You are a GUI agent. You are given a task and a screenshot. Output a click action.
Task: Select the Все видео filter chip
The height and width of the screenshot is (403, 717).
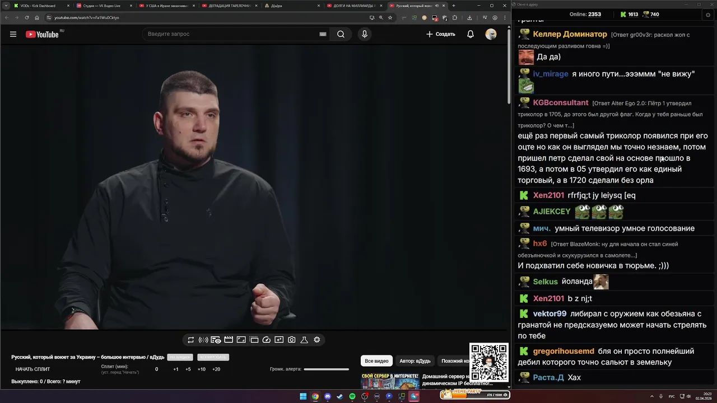[x=376, y=361]
